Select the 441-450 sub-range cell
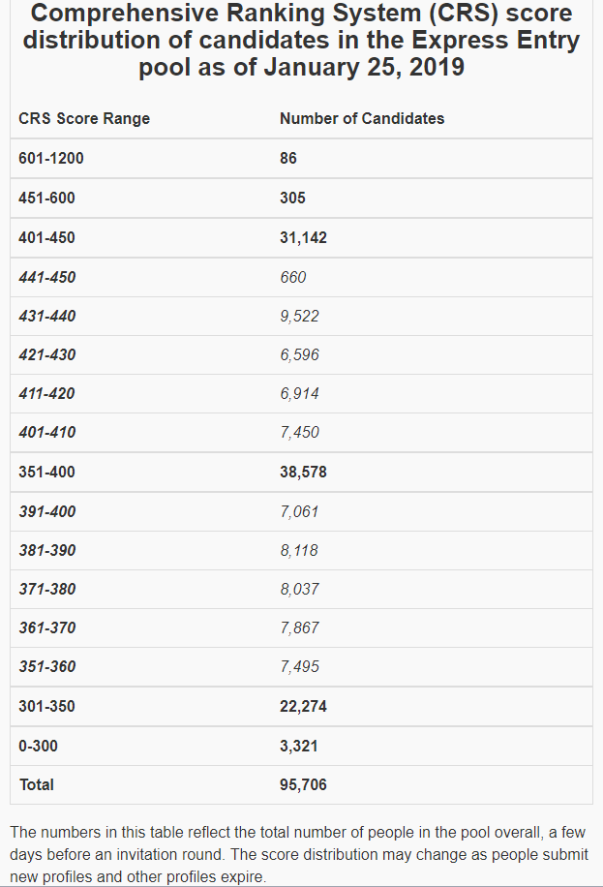603x887 pixels. (46, 277)
